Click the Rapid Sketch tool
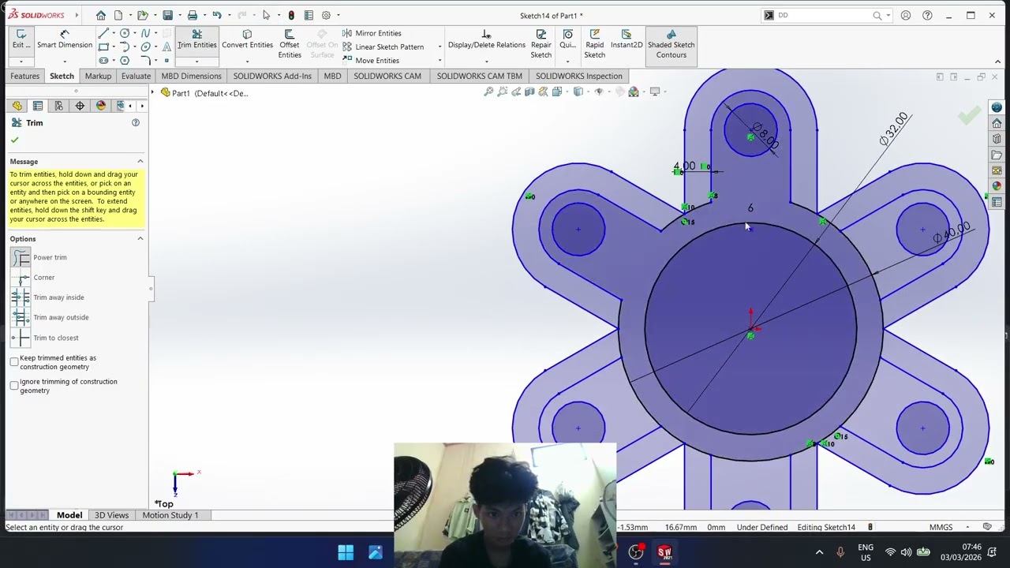The width and height of the screenshot is (1010, 568). tap(595, 43)
